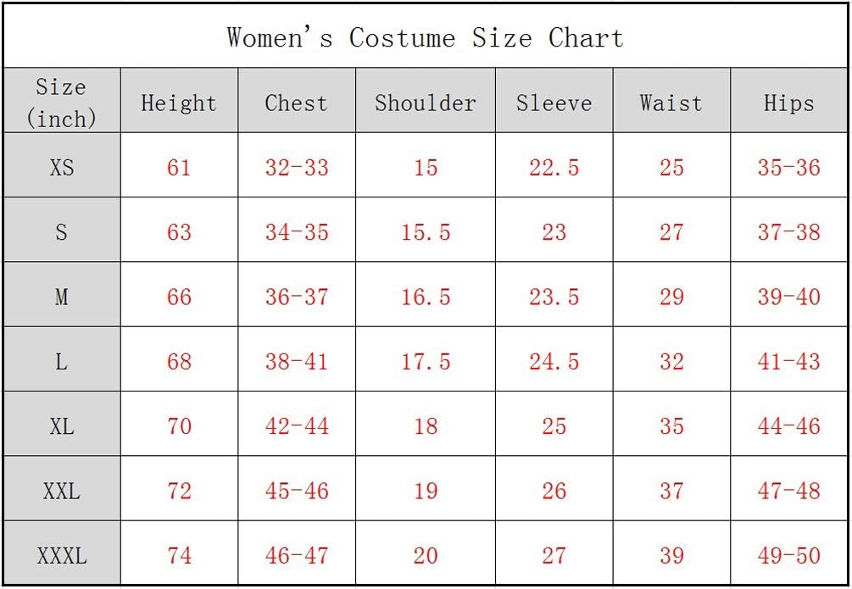The width and height of the screenshot is (852, 589).
Task: Select the hips value 49-50
Action: pos(789,555)
